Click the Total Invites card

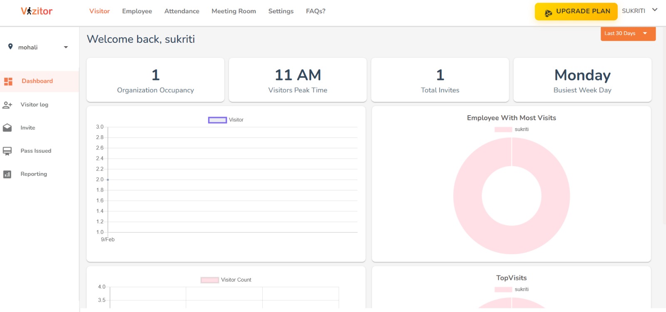pyautogui.click(x=440, y=80)
